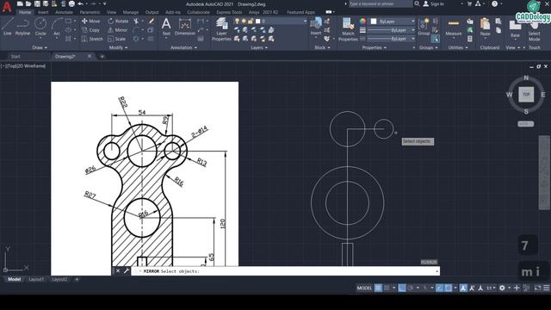This screenshot has height=310, width=551.
Task: Select the Dimension tool
Action: click(185, 27)
